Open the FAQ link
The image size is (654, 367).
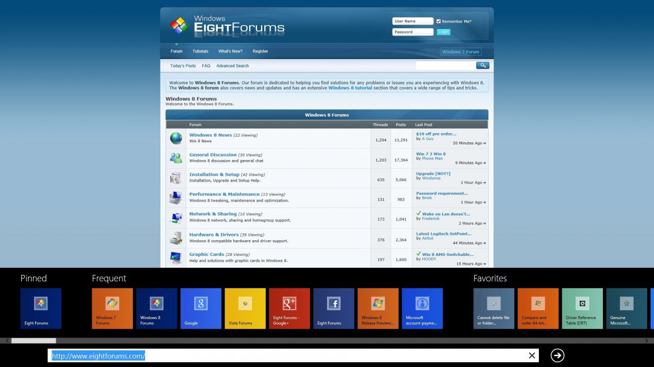coord(206,66)
